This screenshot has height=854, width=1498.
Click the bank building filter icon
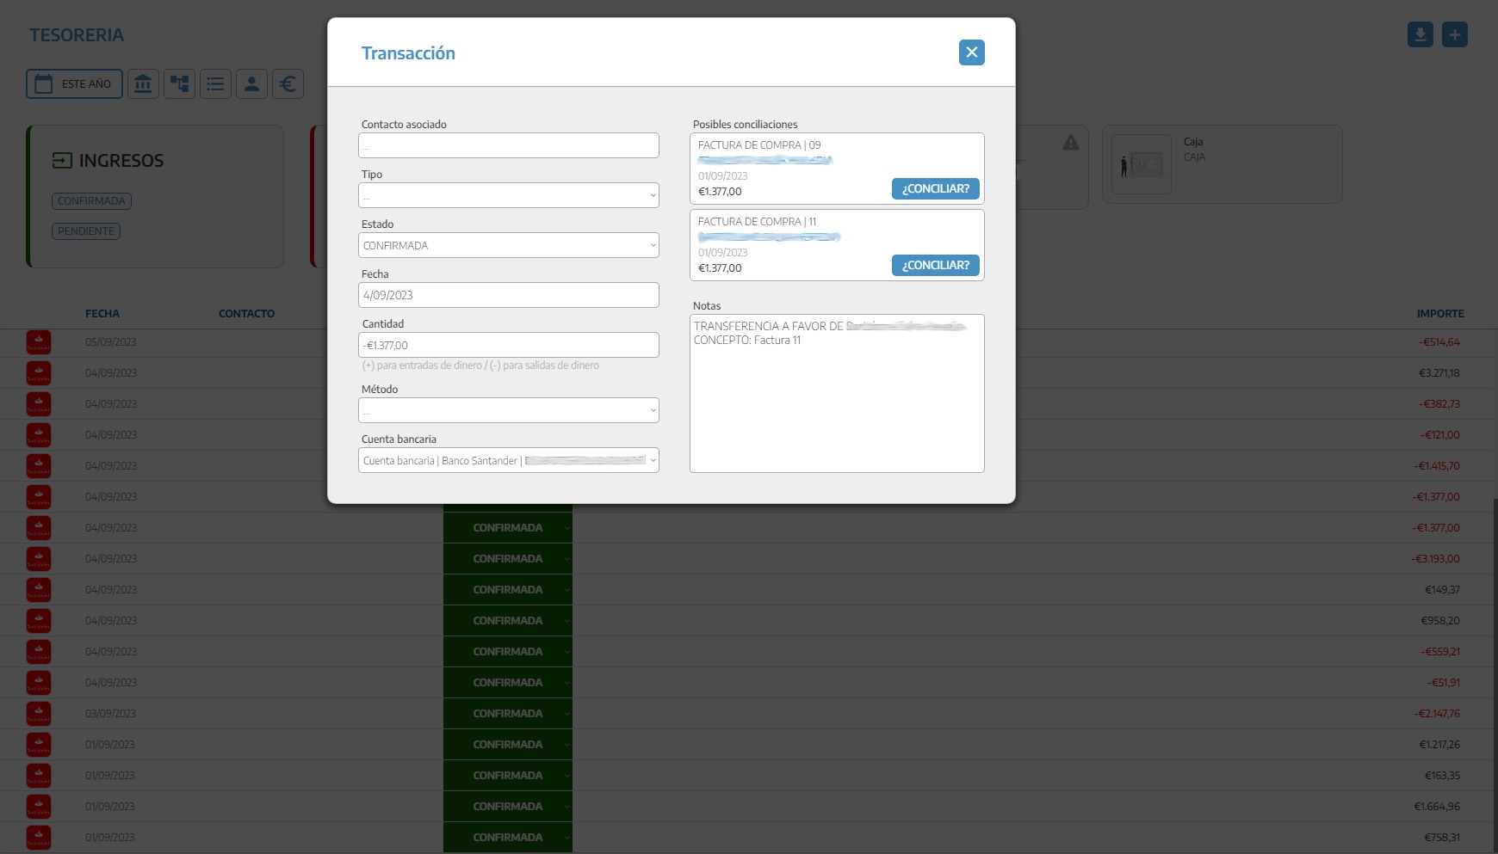coord(143,84)
